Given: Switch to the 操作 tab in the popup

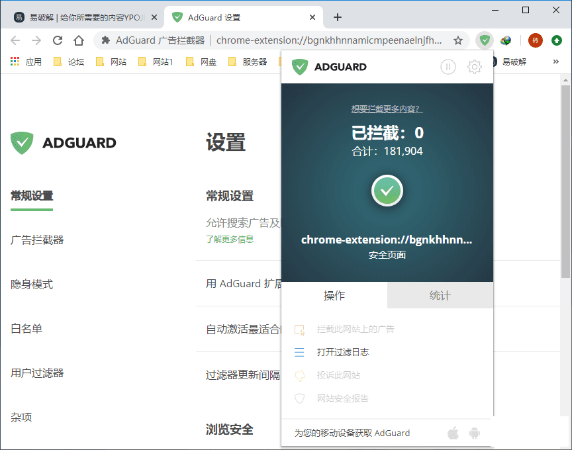Looking at the screenshot, I should pyautogui.click(x=334, y=295).
